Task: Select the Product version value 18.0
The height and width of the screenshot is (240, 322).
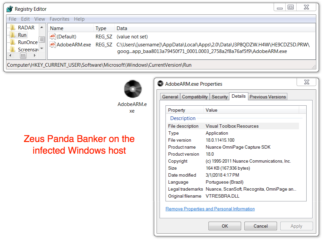Action: pyautogui.click(x=210, y=154)
